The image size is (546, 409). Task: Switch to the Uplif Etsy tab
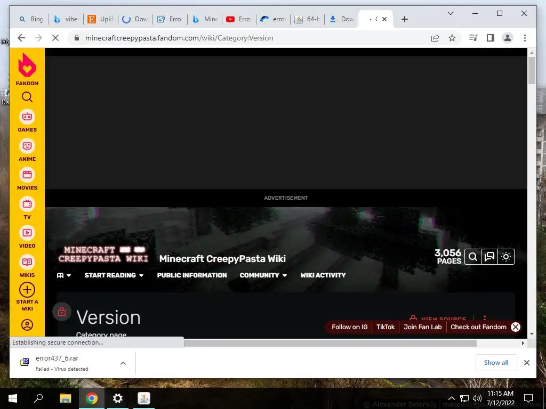pos(100,19)
